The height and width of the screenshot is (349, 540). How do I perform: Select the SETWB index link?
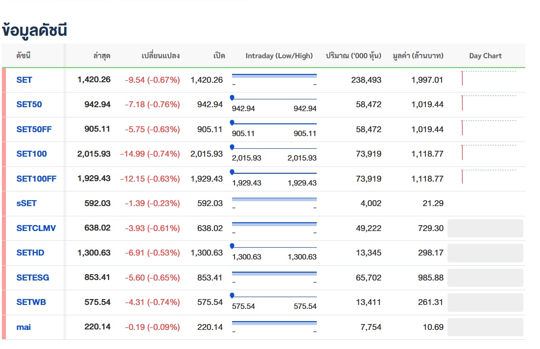tap(31, 302)
